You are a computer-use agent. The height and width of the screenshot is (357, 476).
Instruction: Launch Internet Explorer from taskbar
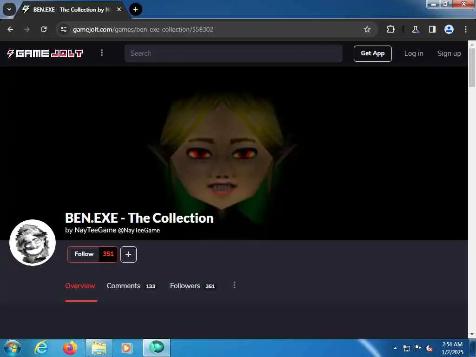41,348
